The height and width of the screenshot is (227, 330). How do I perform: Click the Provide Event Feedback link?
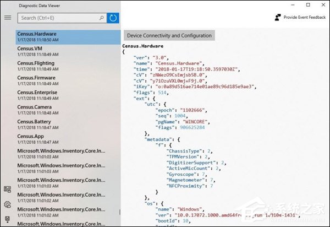(x=304, y=18)
